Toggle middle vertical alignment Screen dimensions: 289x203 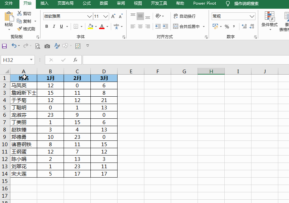[x=140, y=16]
